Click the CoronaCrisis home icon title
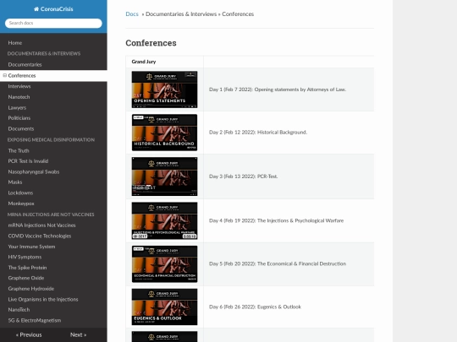Image resolution: width=457 pixels, height=342 pixels. [x=53, y=9]
